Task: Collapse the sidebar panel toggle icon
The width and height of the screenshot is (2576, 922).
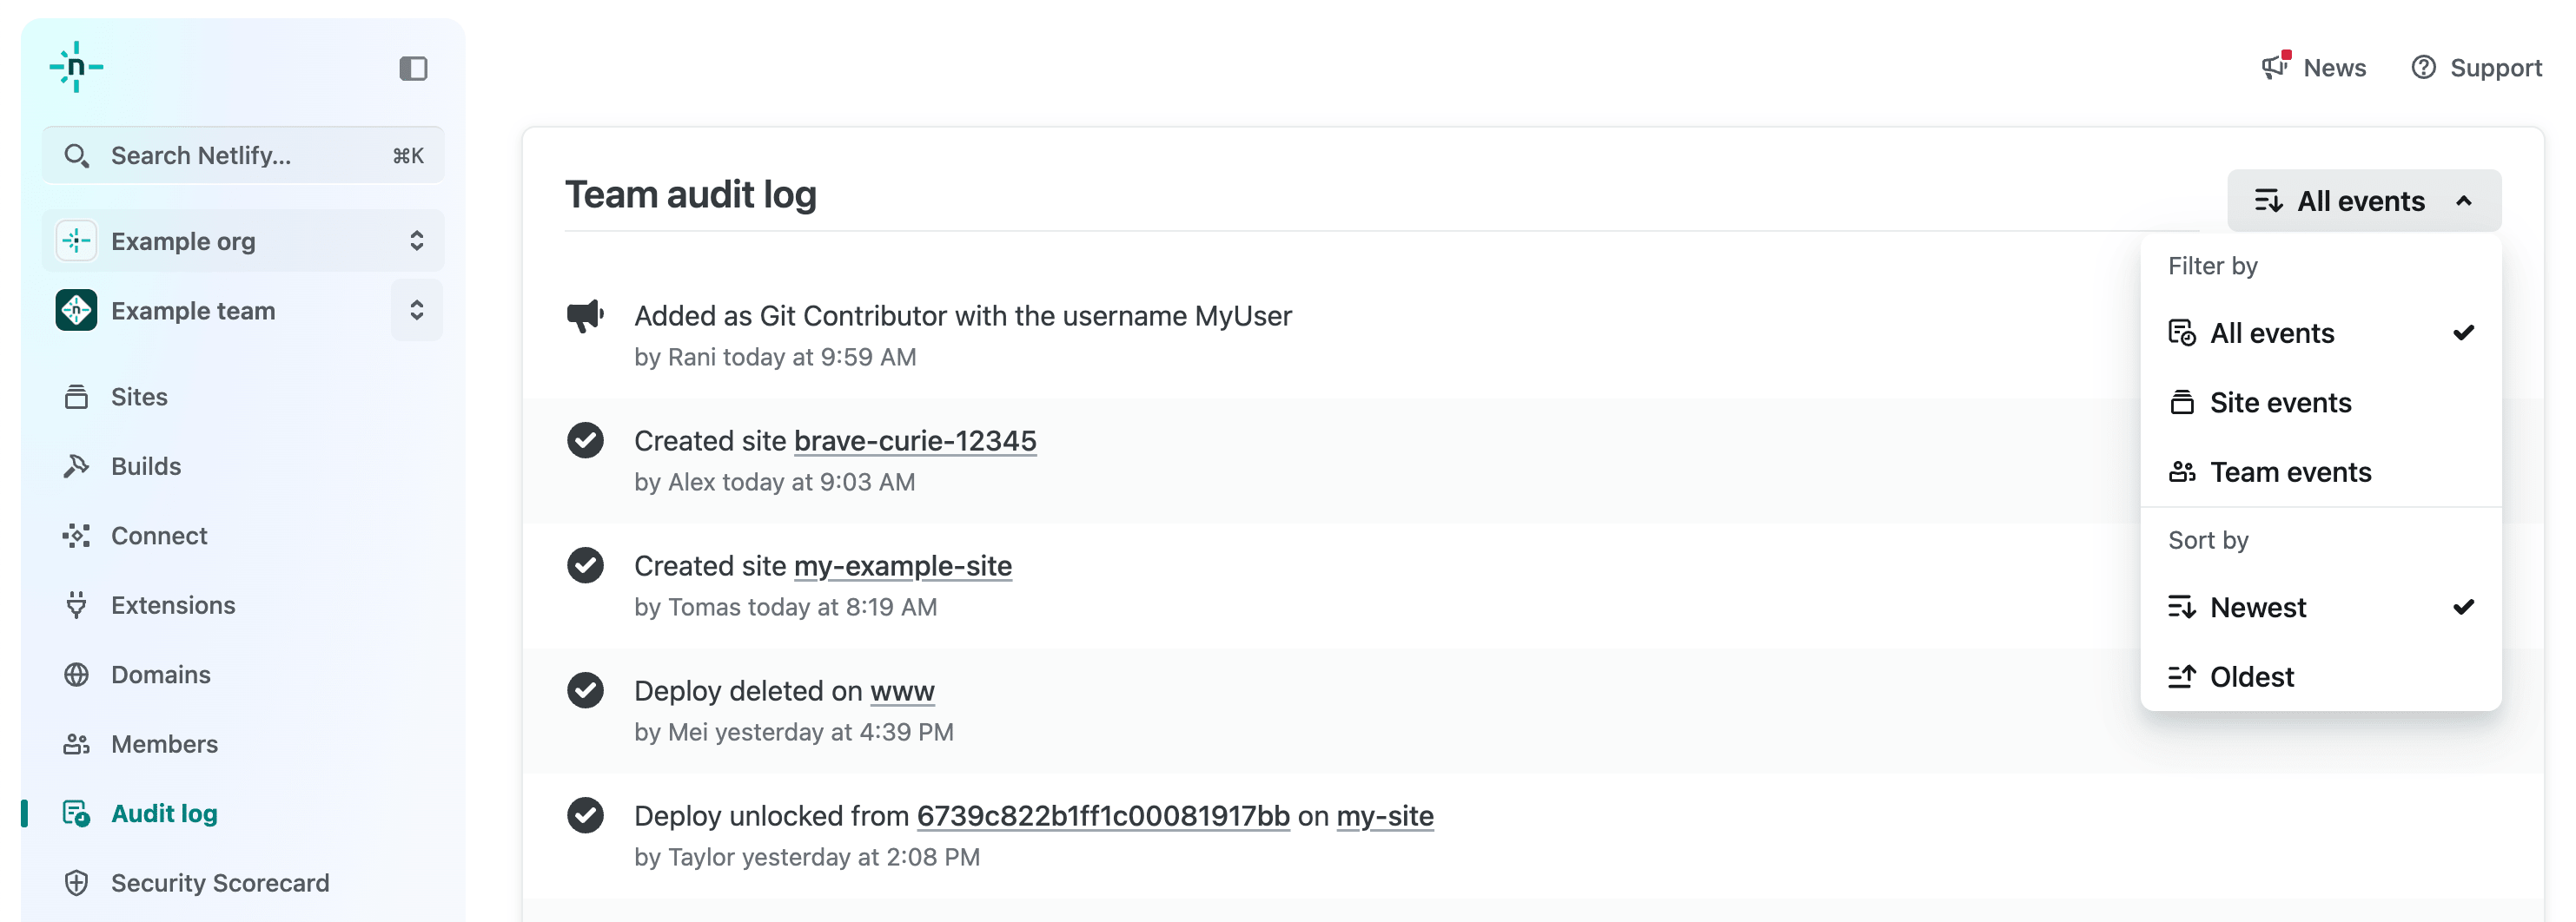Action: coord(413,68)
